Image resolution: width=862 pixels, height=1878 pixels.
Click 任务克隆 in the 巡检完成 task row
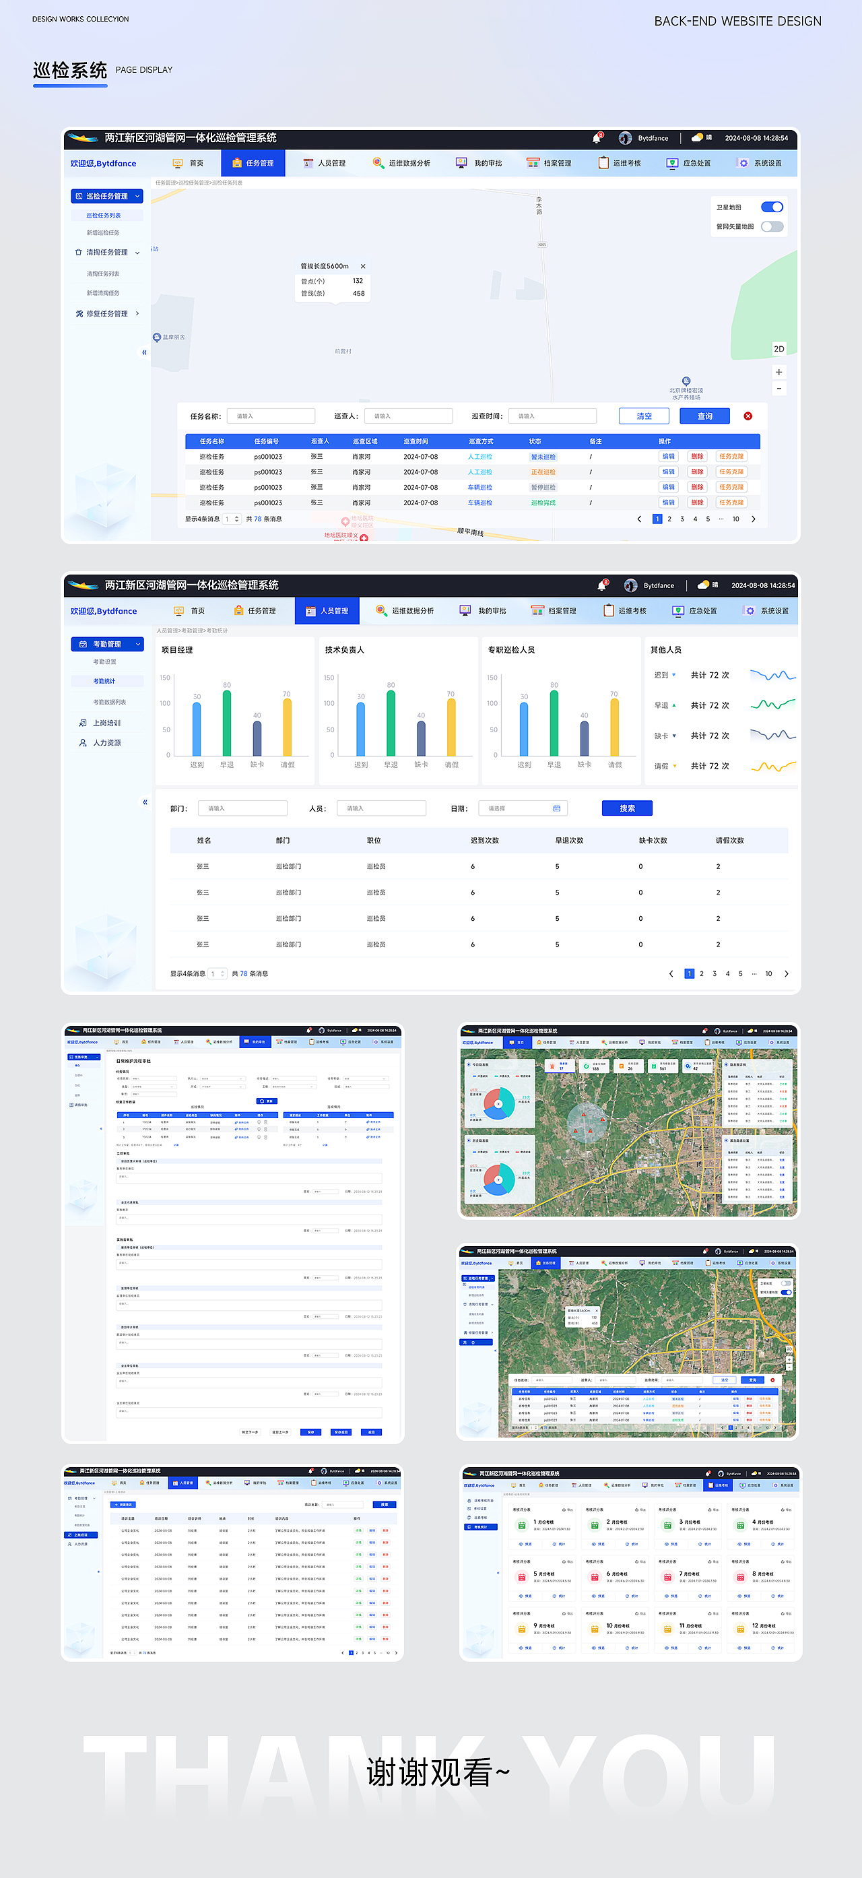pos(731,503)
